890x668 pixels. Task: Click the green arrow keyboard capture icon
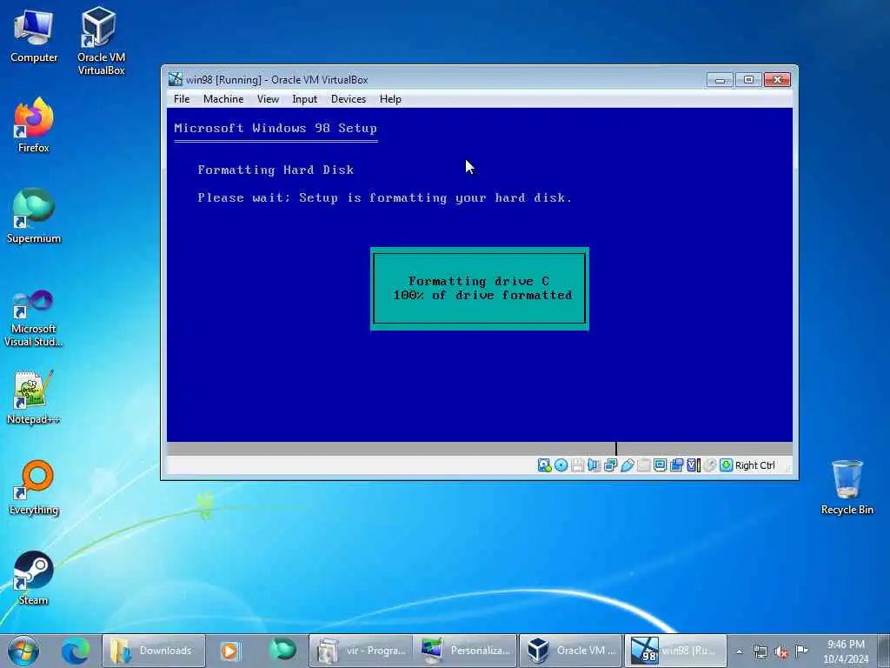click(x=726, y=465)
